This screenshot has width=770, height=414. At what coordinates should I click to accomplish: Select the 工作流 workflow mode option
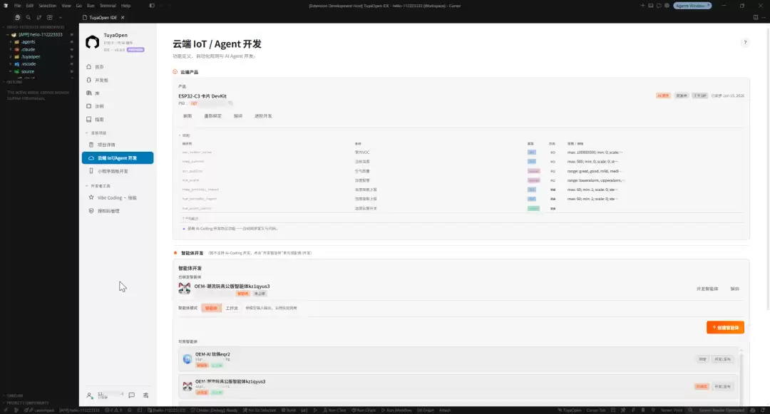tap(232, 308)
